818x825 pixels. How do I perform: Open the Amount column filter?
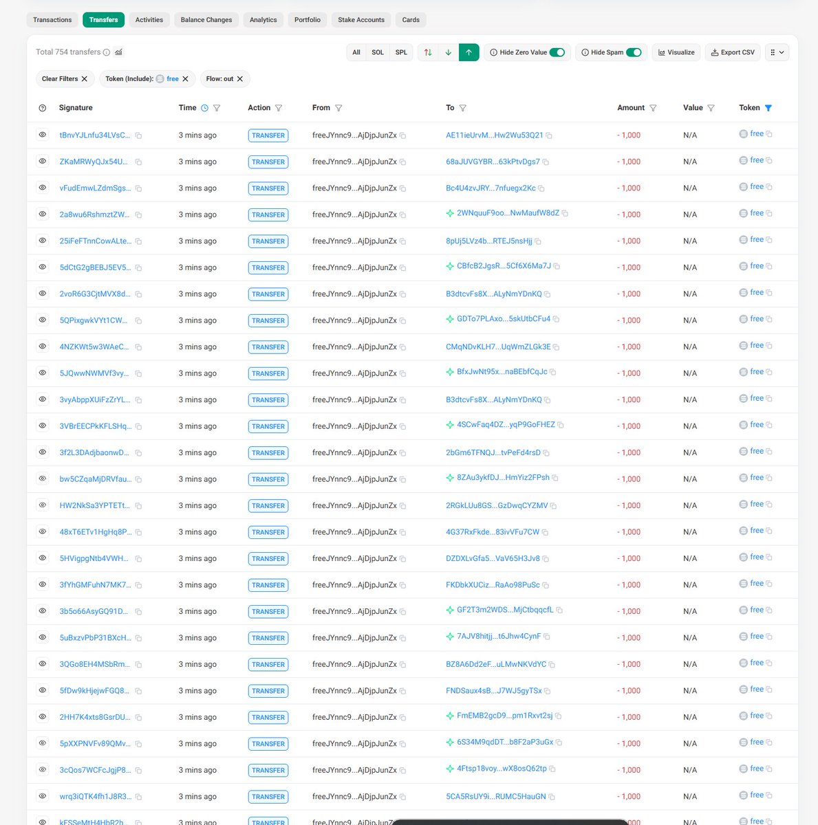pos(653,108)
